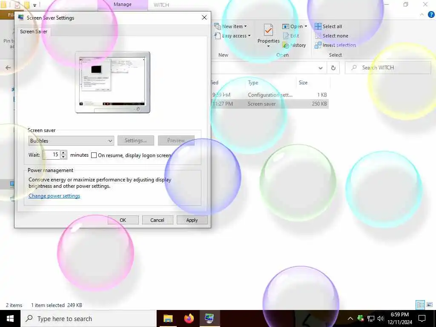The image size is (436, 327).
Task: Select the Screen Saver tab
Action: [34, 32]
